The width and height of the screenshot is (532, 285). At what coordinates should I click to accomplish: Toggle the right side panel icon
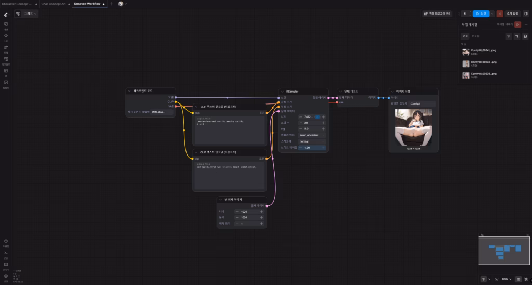tap(526, 14)
